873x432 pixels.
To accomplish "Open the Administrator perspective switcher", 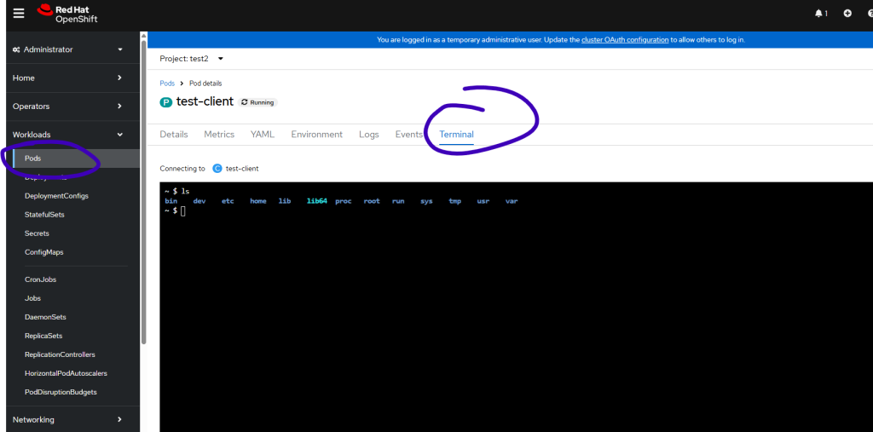I will tap(68, 49).
